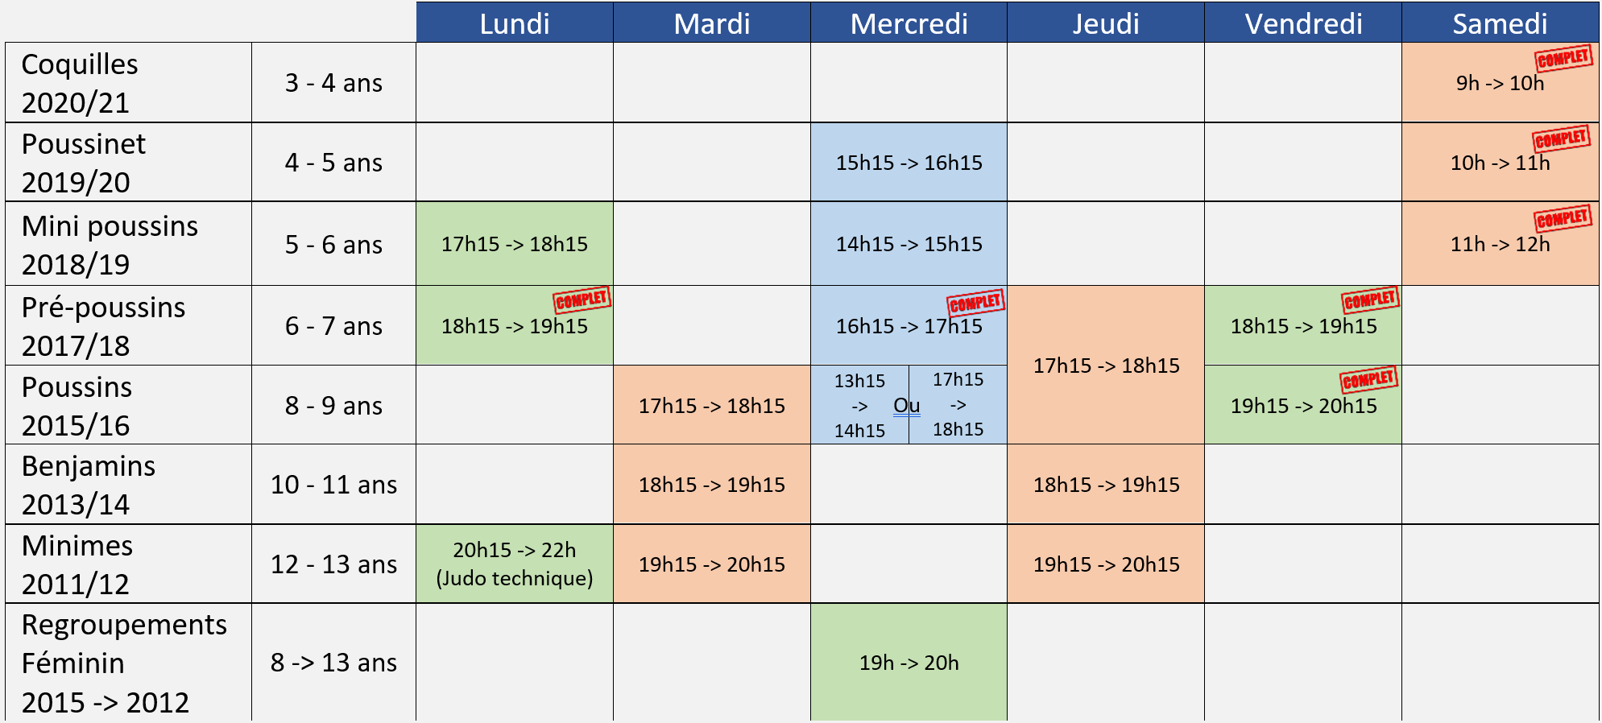Viewport: 1602px width, 723px height.
Task: Click the underlined Ou link in Poussins Wednesday
Action: pyautogui.click(x=907, y=406)
